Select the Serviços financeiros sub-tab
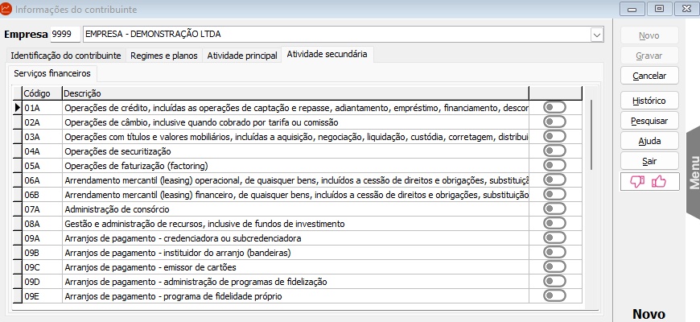 click(x=52, y=73)
